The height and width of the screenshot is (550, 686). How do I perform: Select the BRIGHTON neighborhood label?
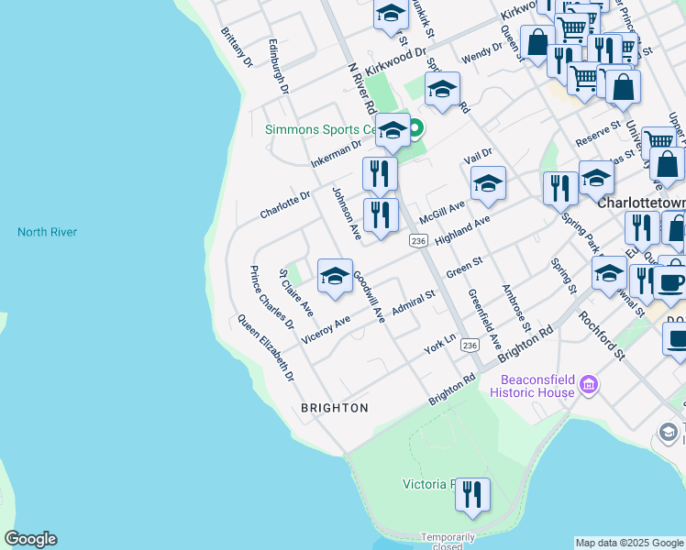[335, 408]
